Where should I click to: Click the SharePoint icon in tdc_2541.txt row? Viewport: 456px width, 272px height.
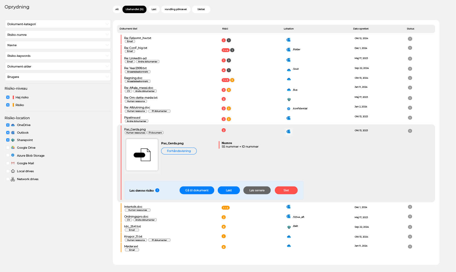(289, 227)
